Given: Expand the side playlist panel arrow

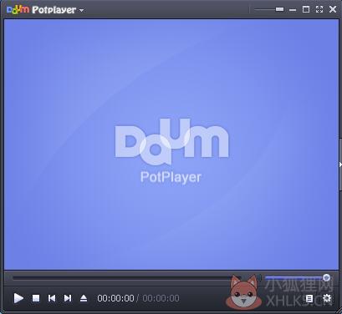Looking at the screenshot, I should pos(340,165).
